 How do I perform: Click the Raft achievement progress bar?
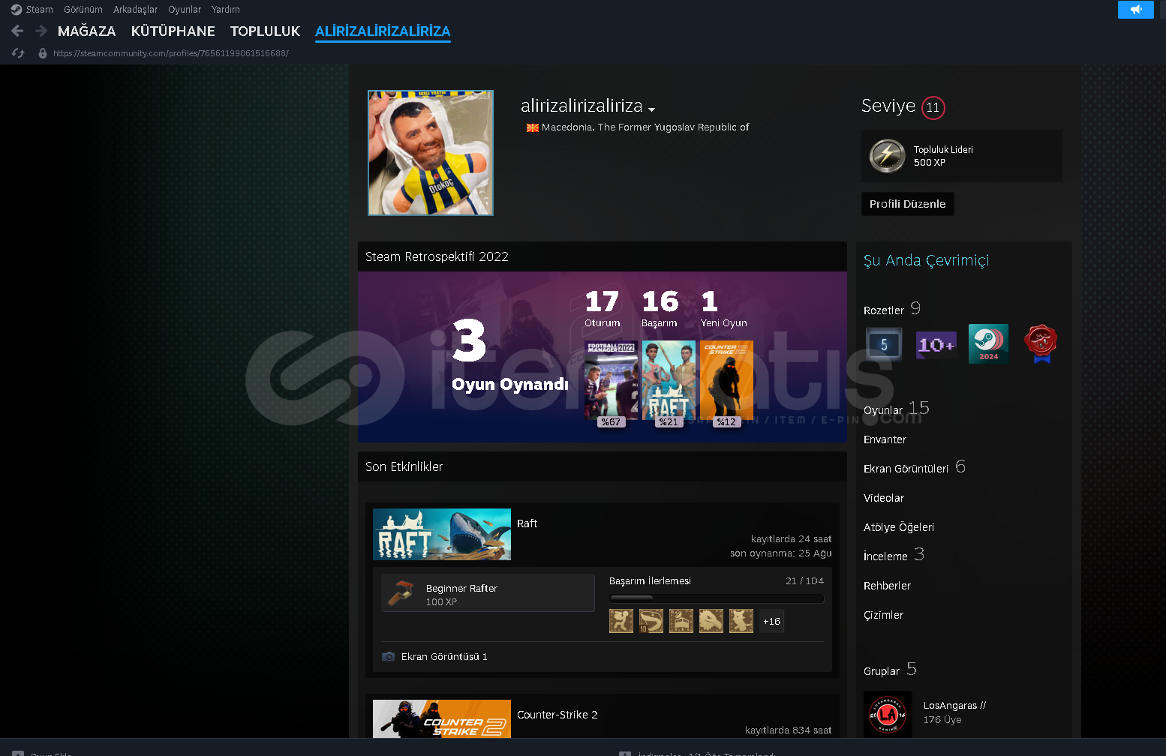click(717, 598)
